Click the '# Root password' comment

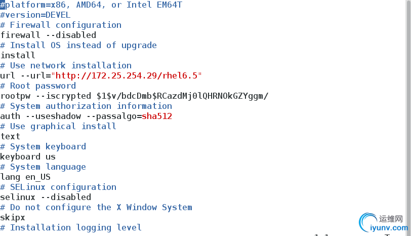pyautogui.click(x=38, y=86)
